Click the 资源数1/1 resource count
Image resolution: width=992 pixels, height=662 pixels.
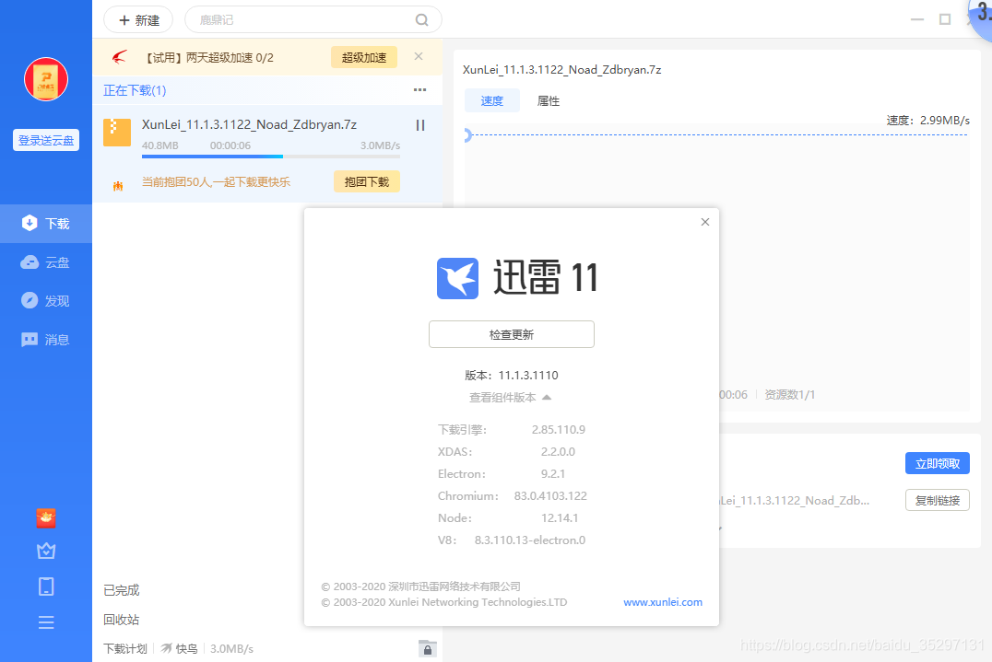(x=789, y=395)
